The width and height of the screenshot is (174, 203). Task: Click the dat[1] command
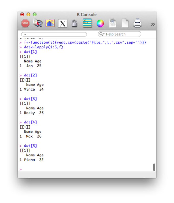pyautogui.click(x=30, y=52)
